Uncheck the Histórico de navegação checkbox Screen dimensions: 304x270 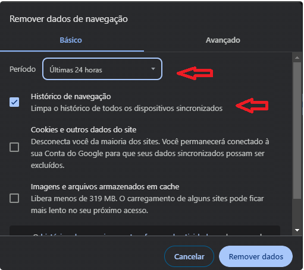click(14, 102)
